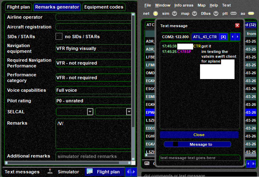Click the DBus status LED indicator
259x177 pixels.
[x=216, y=13]
